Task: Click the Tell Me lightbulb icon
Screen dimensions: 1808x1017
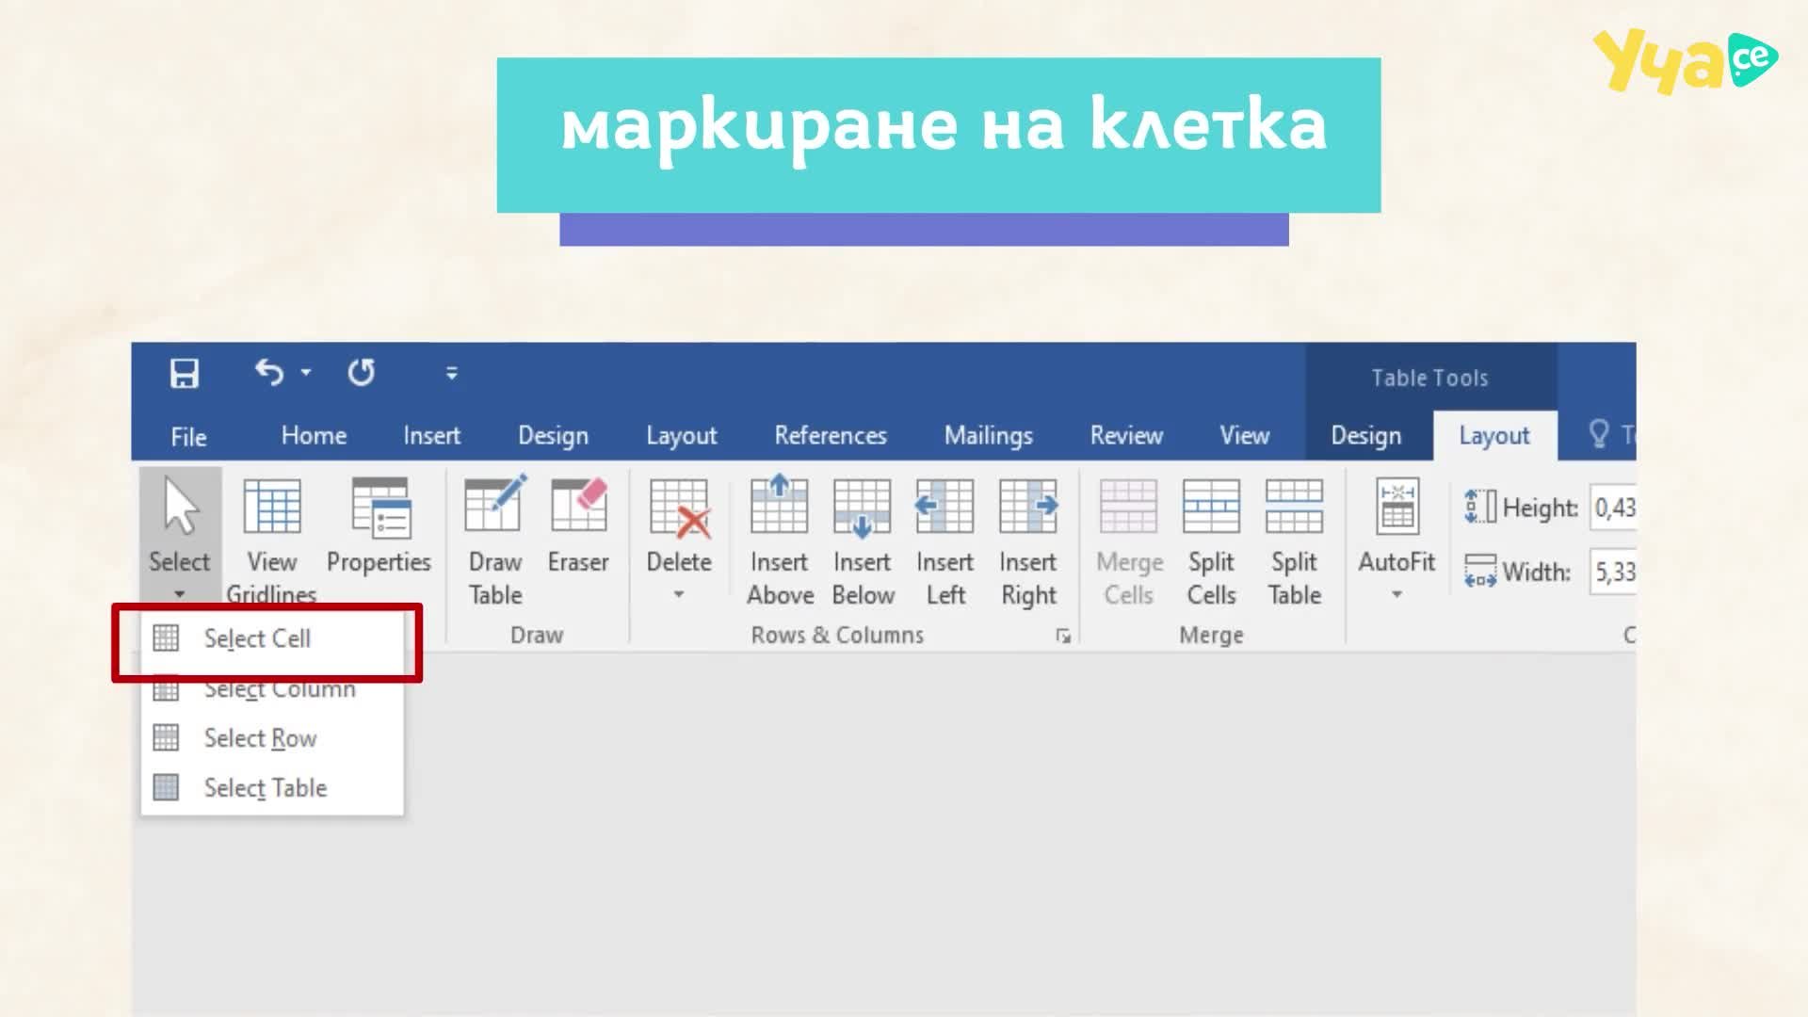Action: pyautogui.click(x=1598, y=434)
